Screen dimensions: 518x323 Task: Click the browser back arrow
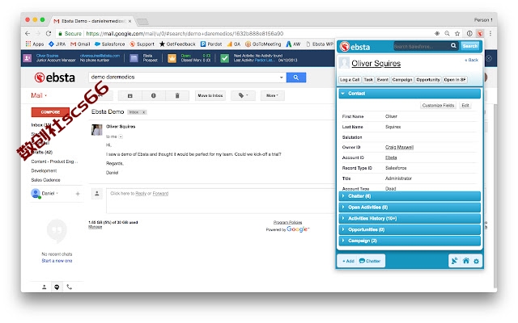click(x=28, y=34)
